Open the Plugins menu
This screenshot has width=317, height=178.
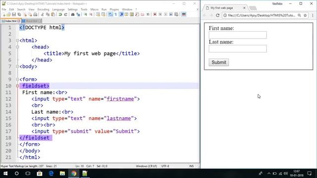(x=114, y=9)
